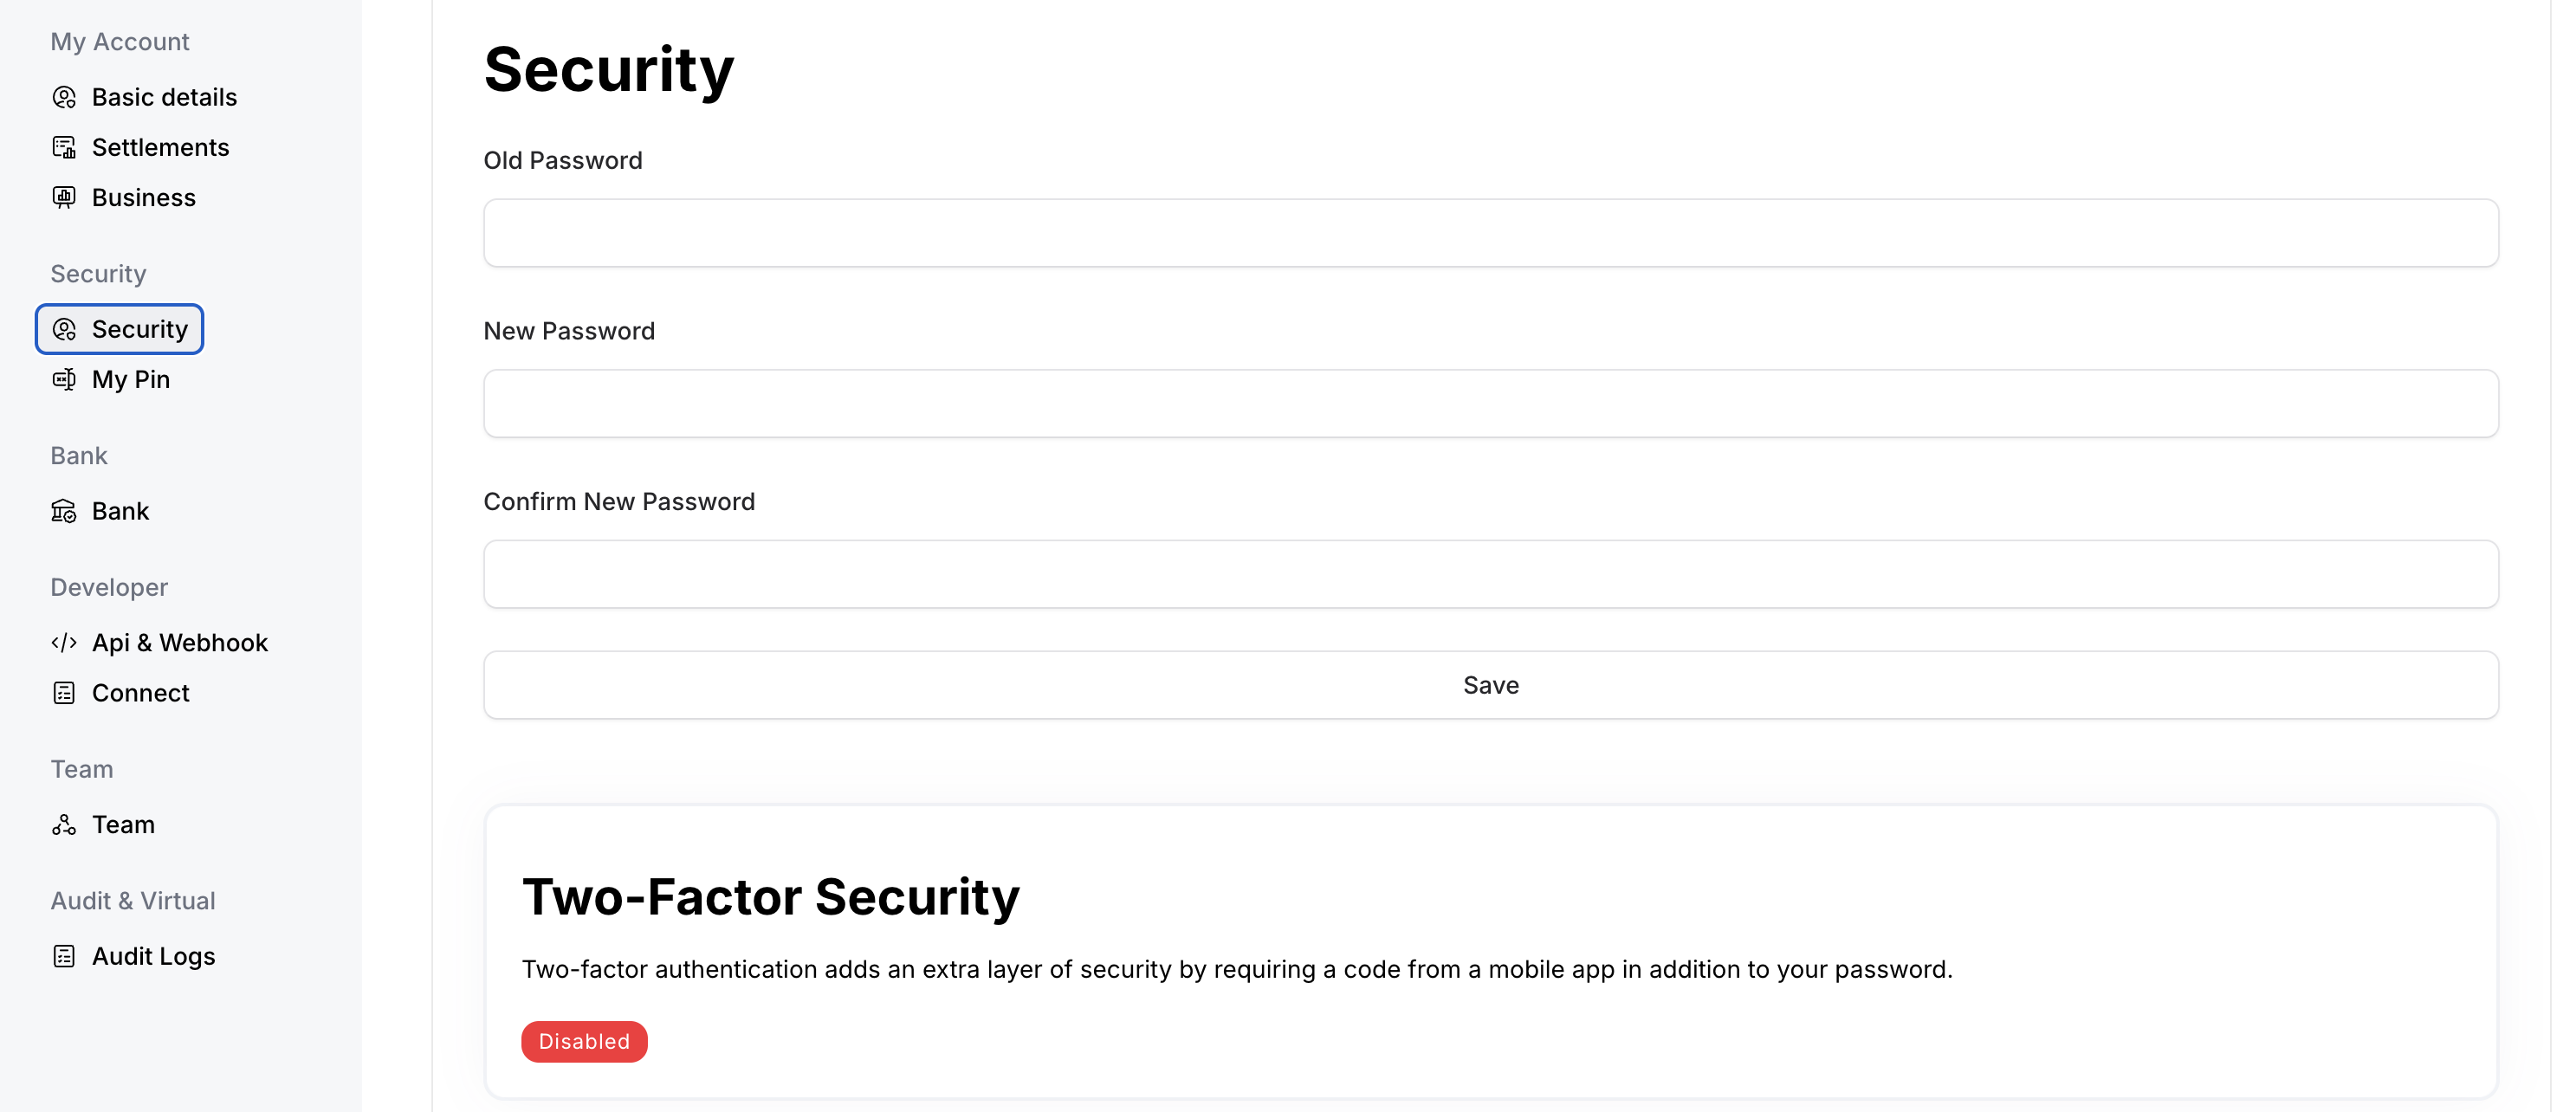Open the Basic details page
Image resolution: width=2576 pixels, height=1112 pixels.
[x=164, y=97]
